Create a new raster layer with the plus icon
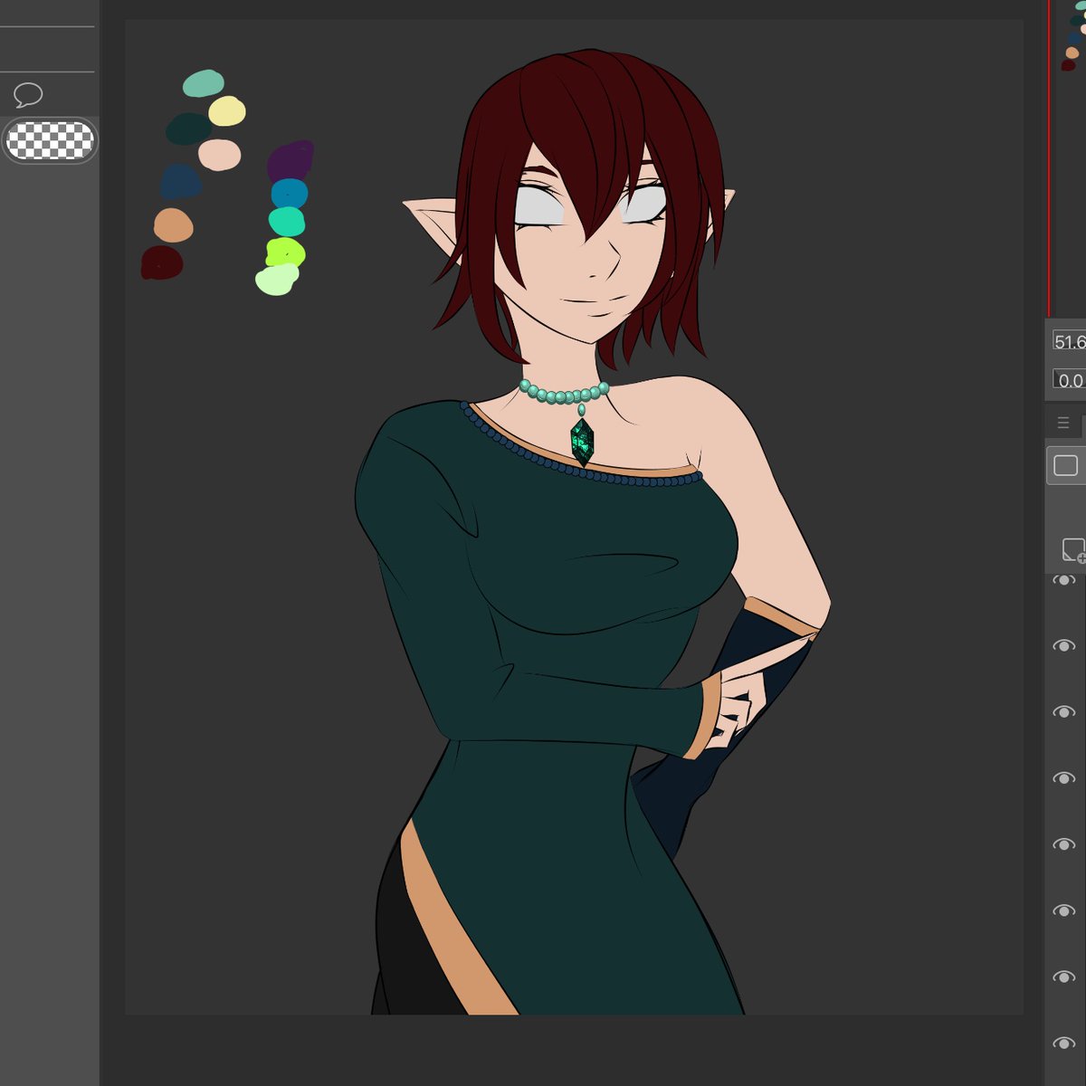This screenshot has width=1086, height=1086. (x=1073, y=549)
